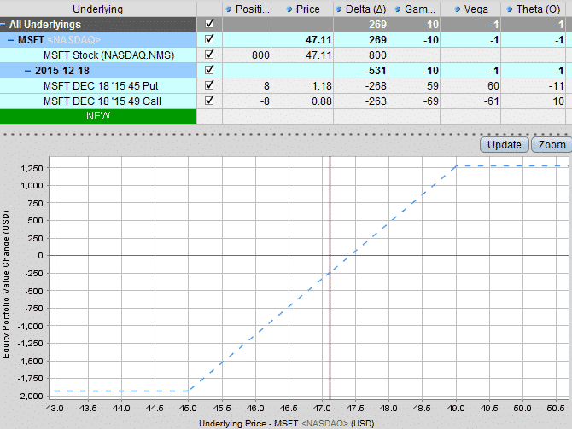Image resolution: width=572 pixels, height=429 pixels.
Task: Select the MSFT Stock (NASDAQ.NMS) row label
Action: click(x=108, y=55)
